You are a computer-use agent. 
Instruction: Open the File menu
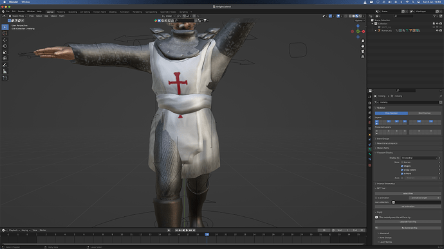(8, 12)
